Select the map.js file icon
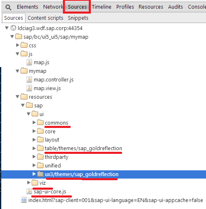206x209 pixels. tap(29, 62)
